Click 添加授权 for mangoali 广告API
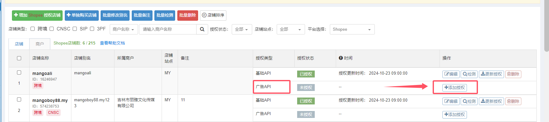This screenshot has height=122, width=549. pyautogui.click(x=455, y=88)
